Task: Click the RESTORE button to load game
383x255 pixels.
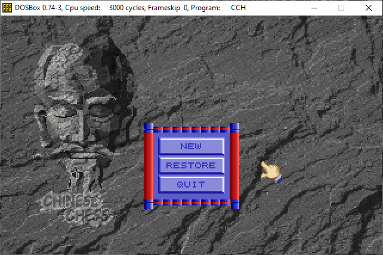Action: [x=191, y=165]
